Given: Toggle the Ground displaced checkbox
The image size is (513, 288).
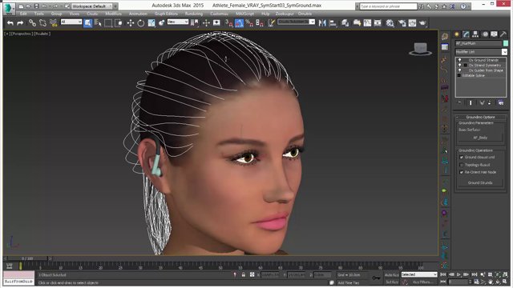Looking at the screenshot, I should pos(462,158).
